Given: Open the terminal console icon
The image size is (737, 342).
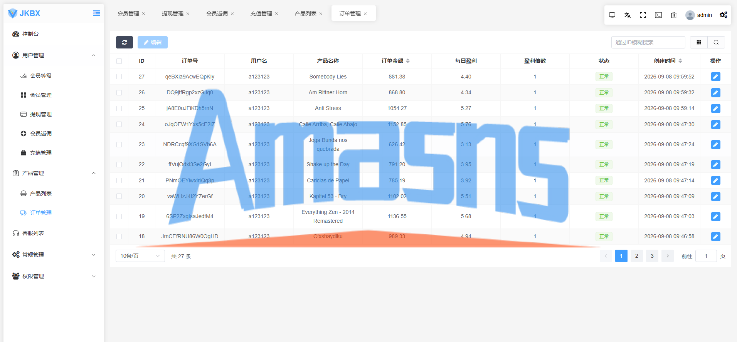Looking at the screenshot, I should pyautogui.click(x=658, y=15).
